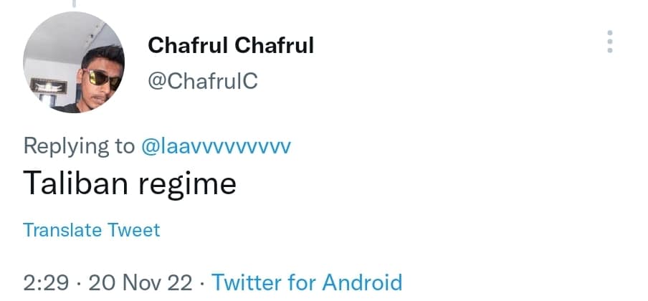Image resolution: width=648 pixels, height=301 pixels.
Task: Click Chafrul Chafrul's profile picture
Action: 74,64
